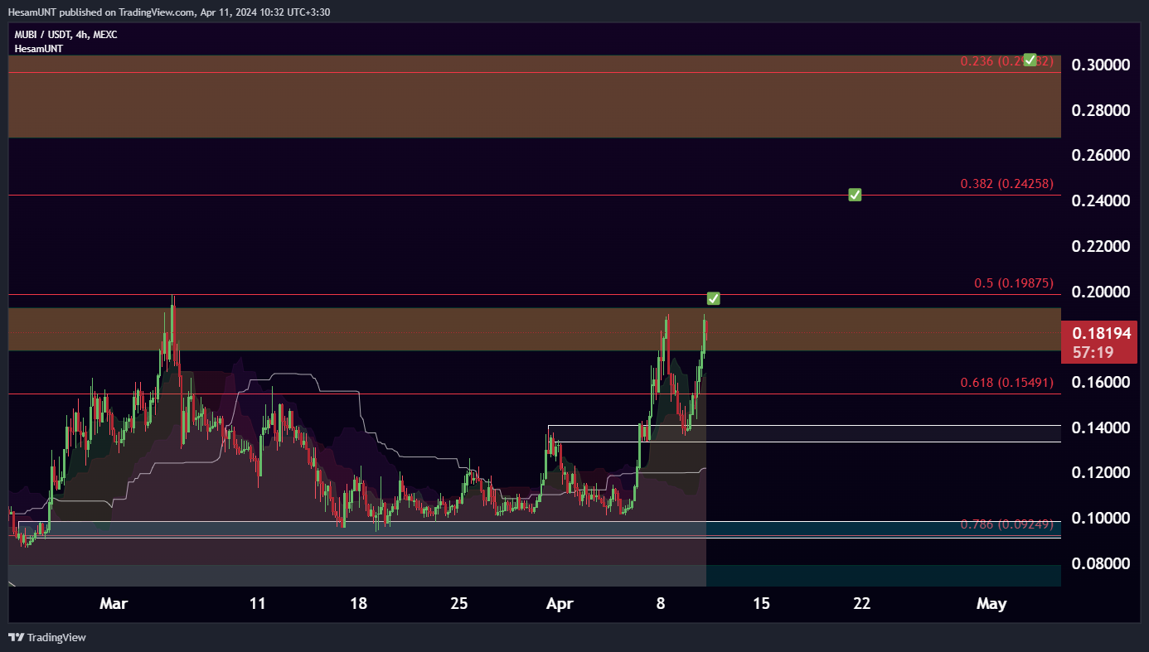Click the 22 date label on the time axis

[862, 604]
